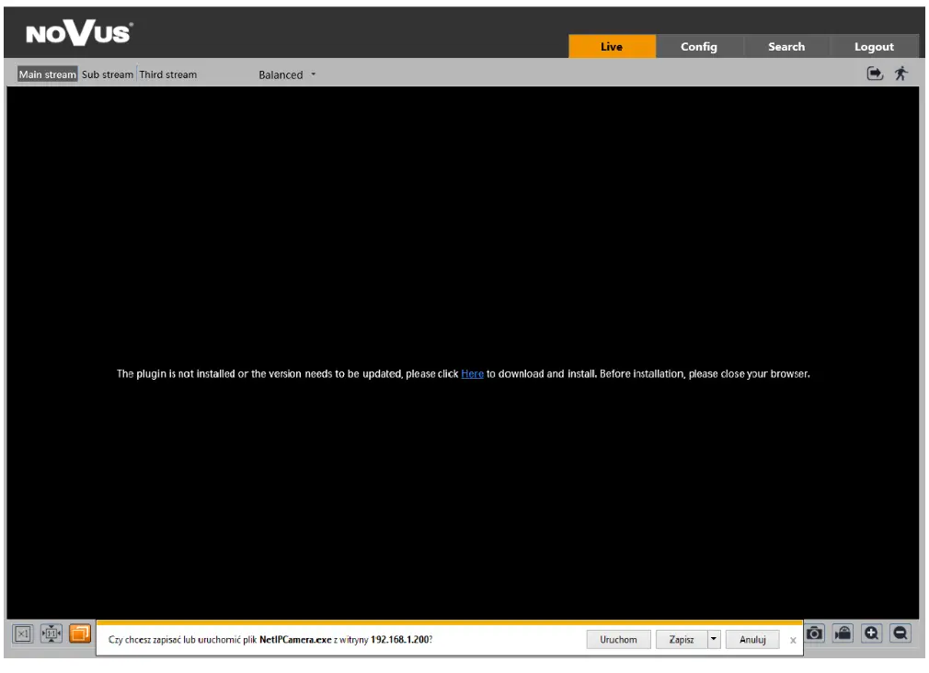Click the orange fullscreen view icon
This screenshot has height=673, width=929.
click(80, 633)
